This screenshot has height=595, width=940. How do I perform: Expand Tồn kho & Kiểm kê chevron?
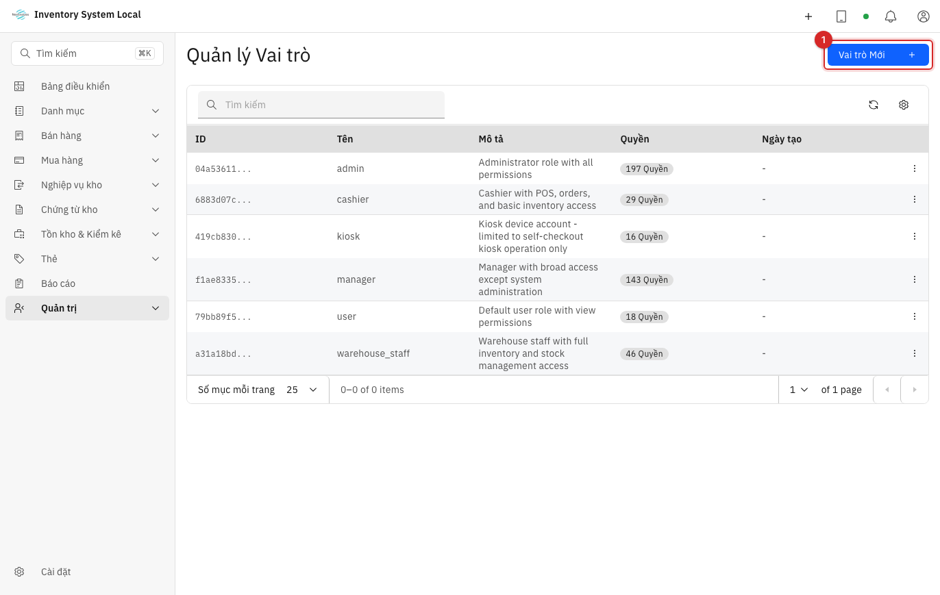(156, 234)
